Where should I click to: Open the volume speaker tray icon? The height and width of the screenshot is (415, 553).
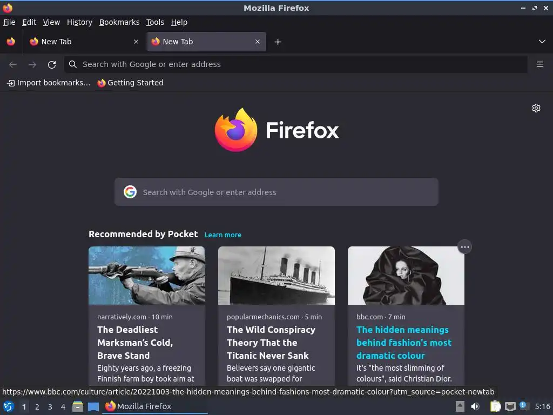(475, 406)
